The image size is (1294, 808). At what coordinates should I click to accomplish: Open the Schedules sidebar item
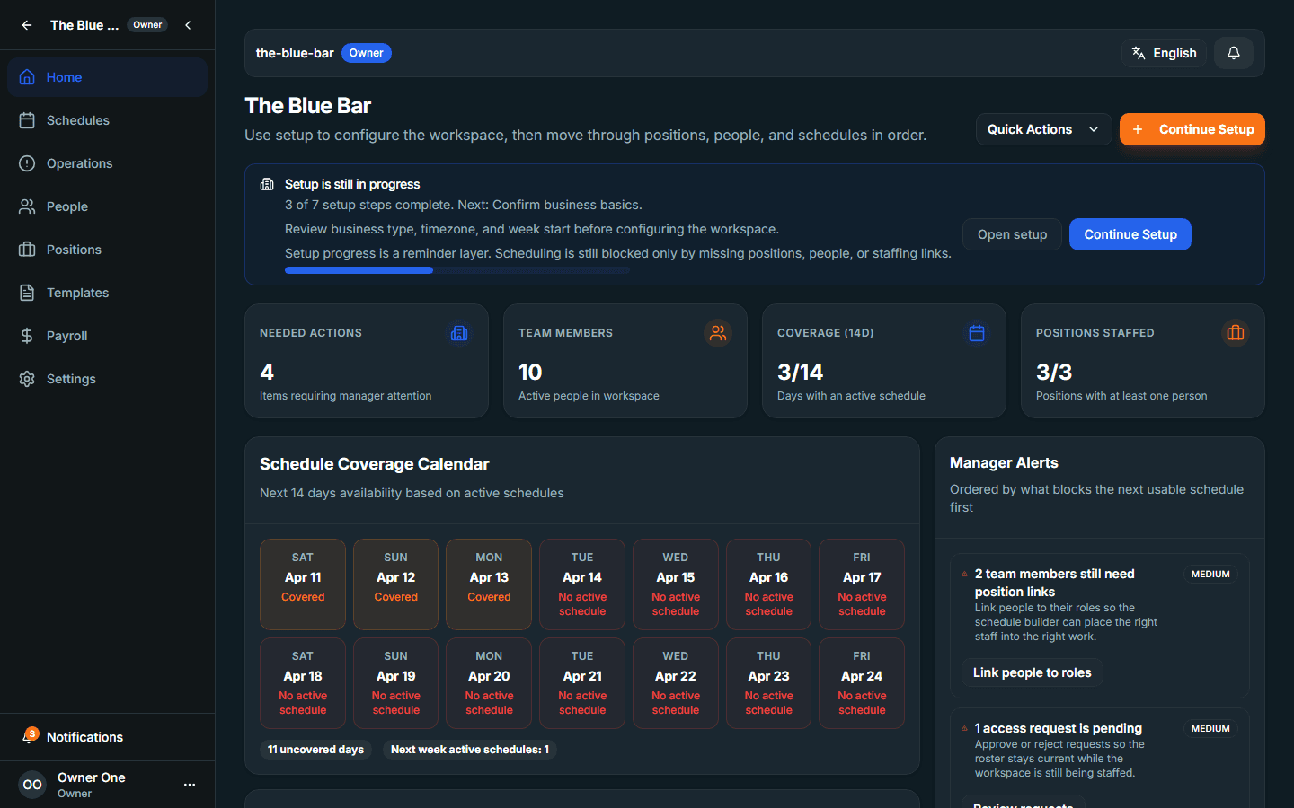tap(107, 120)
